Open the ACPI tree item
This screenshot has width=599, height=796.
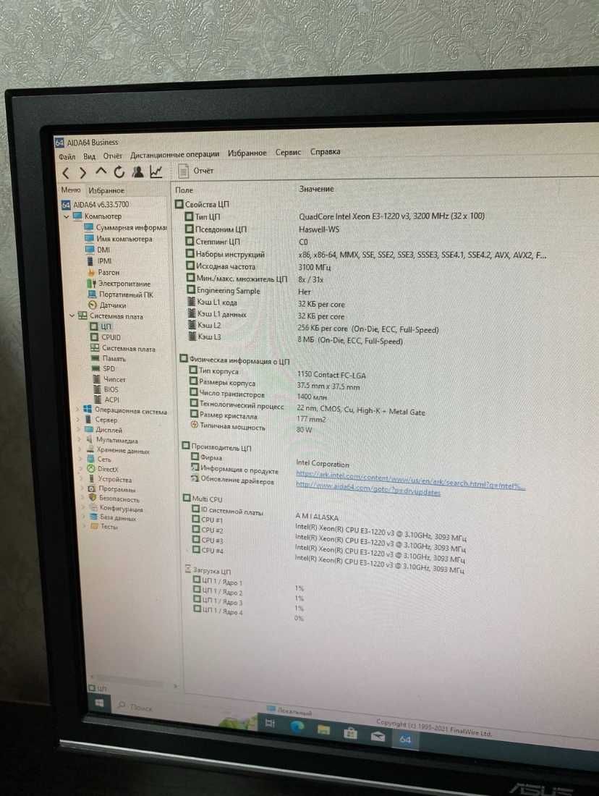coord(106,399)
